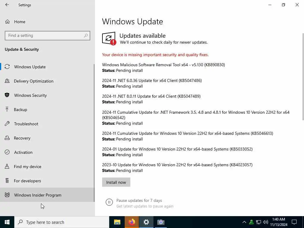Click the missing important security fixes warning
The height and width of the screenshot is (228, 304).
(x=155, y=55)
